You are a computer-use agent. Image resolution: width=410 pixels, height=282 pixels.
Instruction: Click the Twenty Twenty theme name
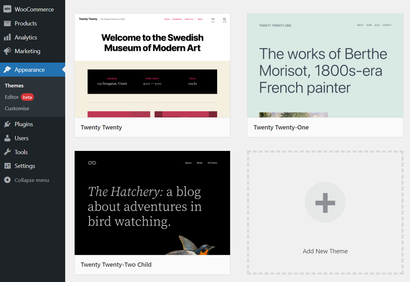pos(101,127)
